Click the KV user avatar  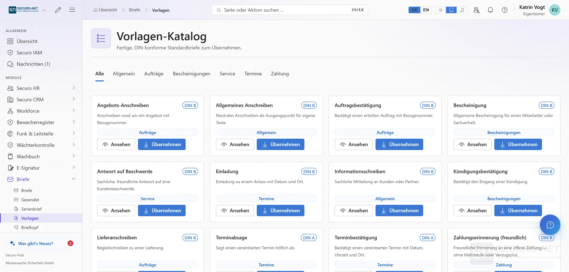click(555, 10)
